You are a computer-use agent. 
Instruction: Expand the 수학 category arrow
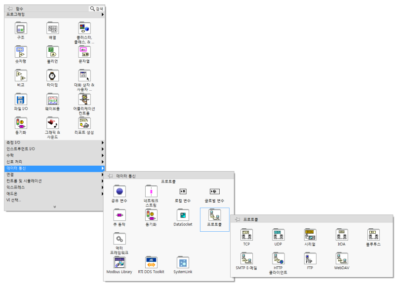click(x=103, y=155)
